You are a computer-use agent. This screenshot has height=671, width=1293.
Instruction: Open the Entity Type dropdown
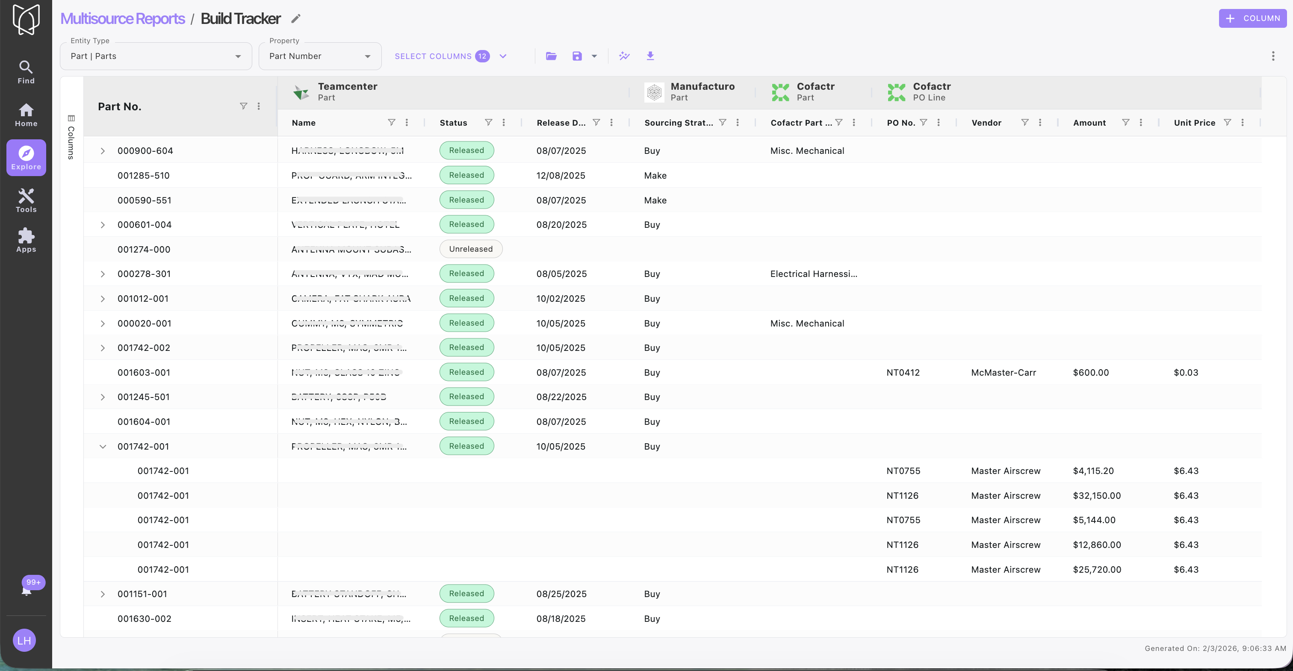pyautogui.click(x=156, y=56)
